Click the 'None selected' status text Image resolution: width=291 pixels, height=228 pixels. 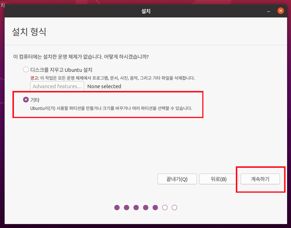pyautogui.click(x=104, y=86)
